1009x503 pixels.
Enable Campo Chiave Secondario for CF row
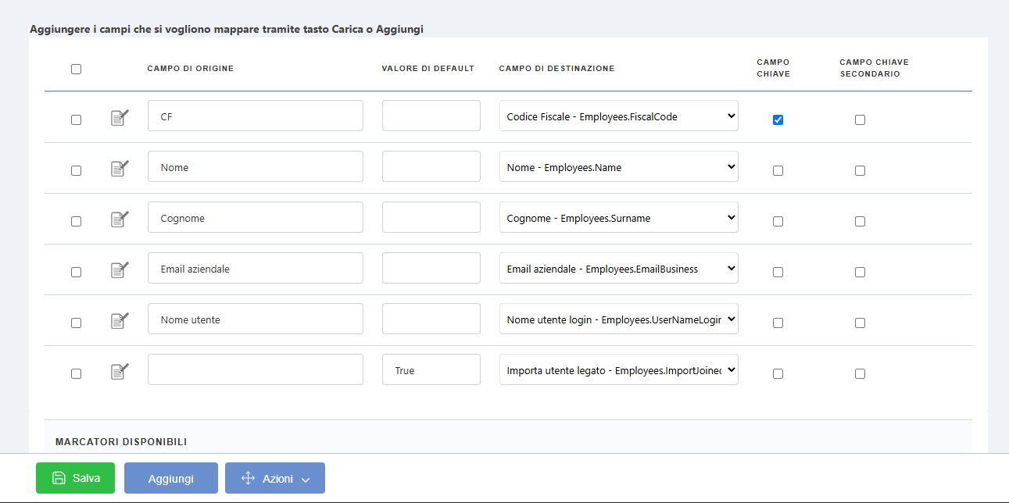pos(860,120)
